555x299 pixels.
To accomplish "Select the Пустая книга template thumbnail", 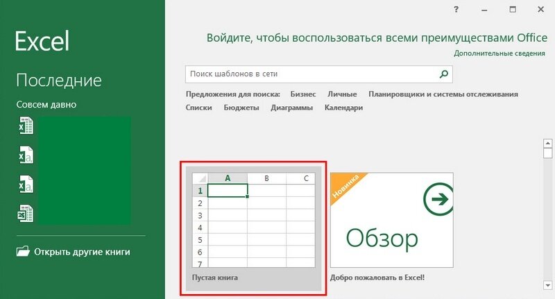I will [253, 220].
